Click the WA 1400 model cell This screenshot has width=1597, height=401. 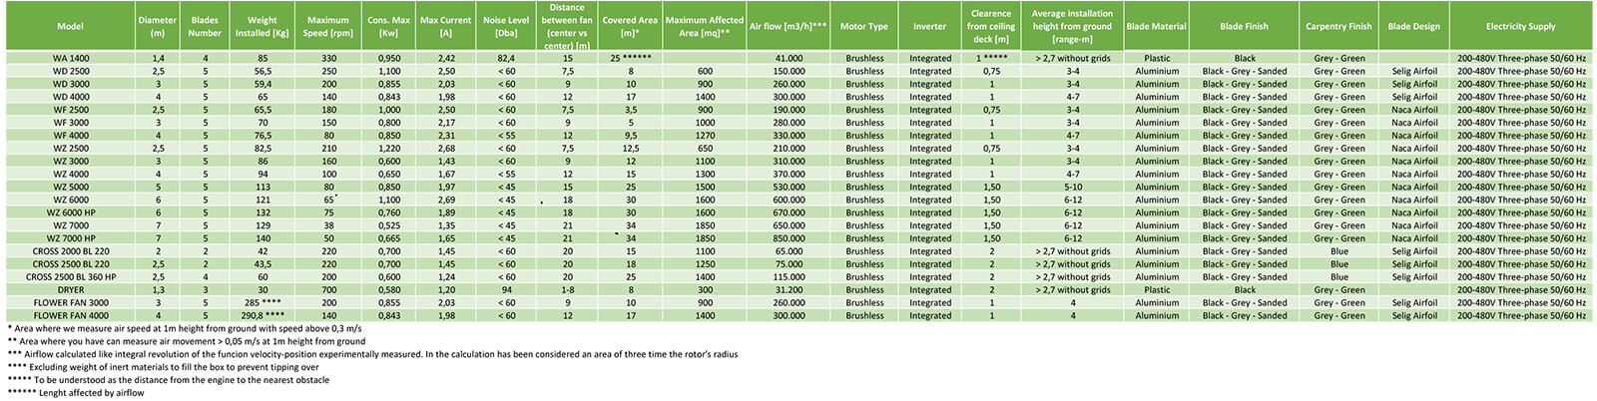tap(71, 59)
